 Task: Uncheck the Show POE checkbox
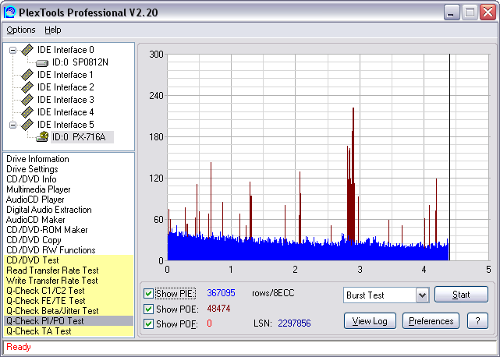tap(148, 309)
